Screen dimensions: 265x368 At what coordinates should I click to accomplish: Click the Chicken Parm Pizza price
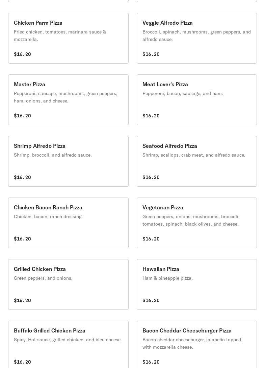pyautogui.click(x=22, y=54)
